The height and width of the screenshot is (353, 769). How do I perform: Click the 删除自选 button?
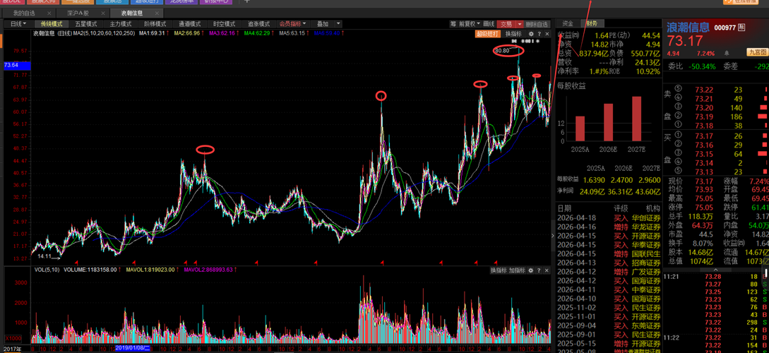coord(537,23)
